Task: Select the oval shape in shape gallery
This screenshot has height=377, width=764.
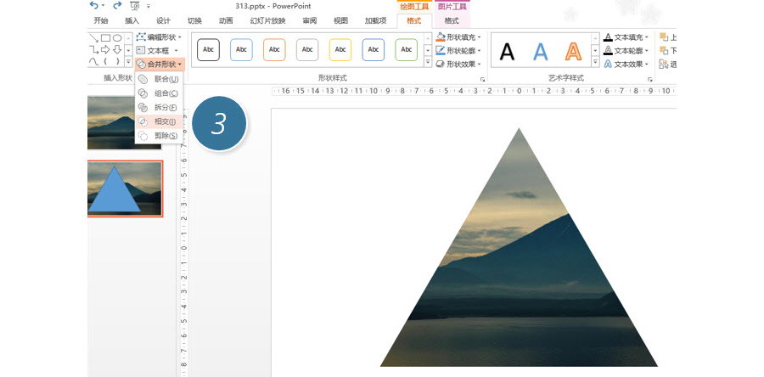Action: coord(117,37)
